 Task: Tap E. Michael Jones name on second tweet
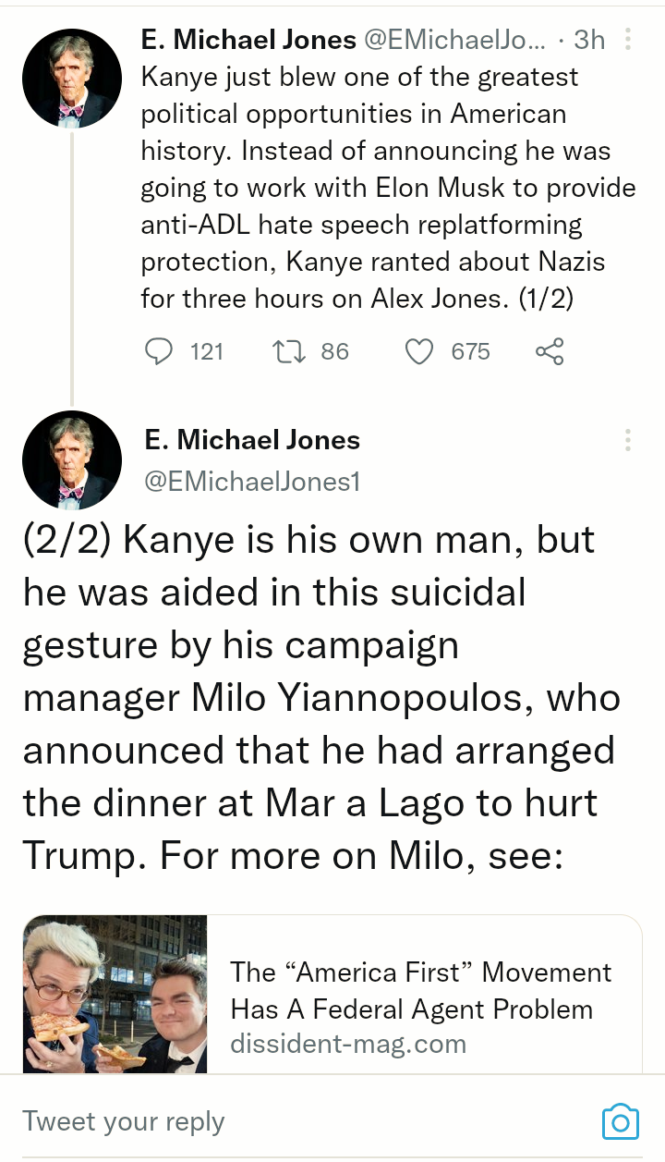tap(252, 440)
